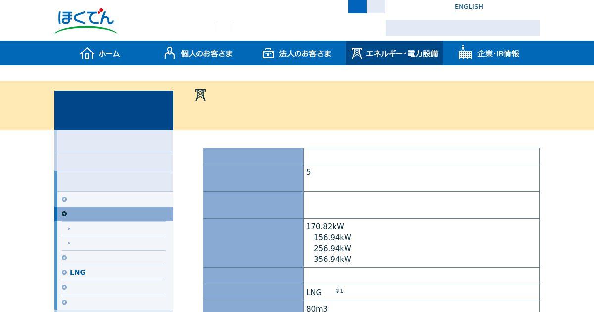Click the transmission tower icon in the yellow banner
Image resolution: width=594 pixels, height=312 pixels.
click(200, 95)
